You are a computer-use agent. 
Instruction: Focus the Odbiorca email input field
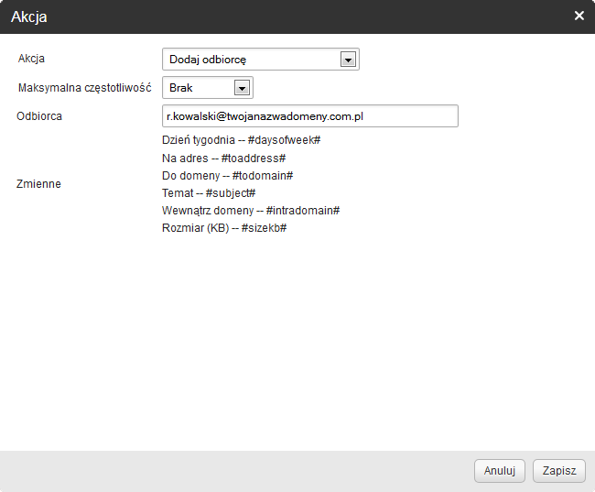pyautogui.click(x=309, y=116)
